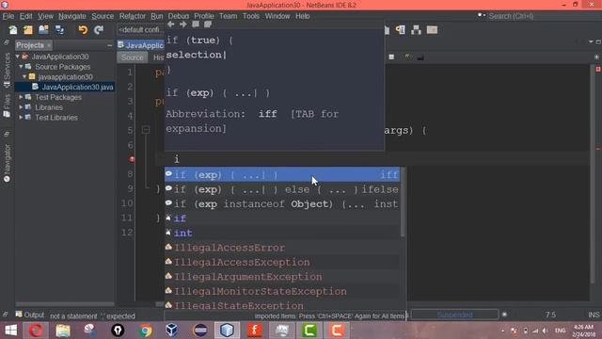
Task: Open the Files side tab
Action: pos(7,105)
